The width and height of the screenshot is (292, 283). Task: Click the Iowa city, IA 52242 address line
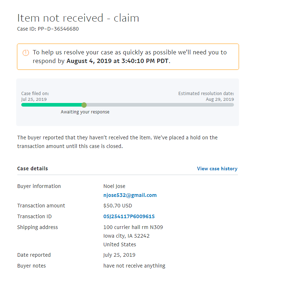(126, 236)
